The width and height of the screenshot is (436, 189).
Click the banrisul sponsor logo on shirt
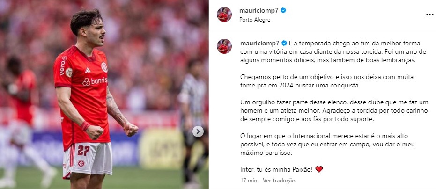pos(95,81)
